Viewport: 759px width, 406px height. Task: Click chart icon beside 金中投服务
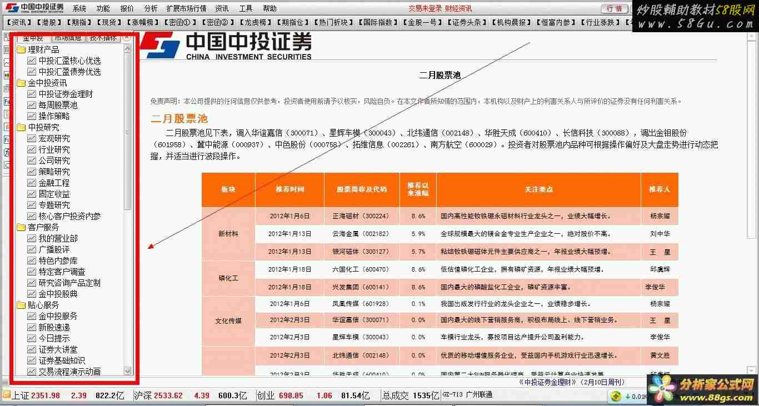coord(32,316)
